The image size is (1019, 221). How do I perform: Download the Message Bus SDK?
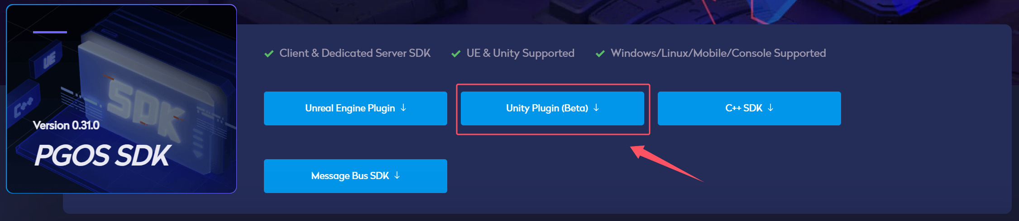point(355,176)
